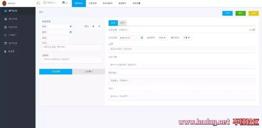Click the help center question-mark icon
262x128 pixels.
44,3
